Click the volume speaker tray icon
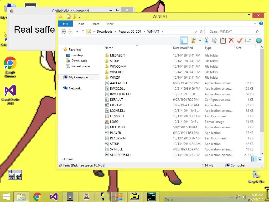 tap(244, 197)
